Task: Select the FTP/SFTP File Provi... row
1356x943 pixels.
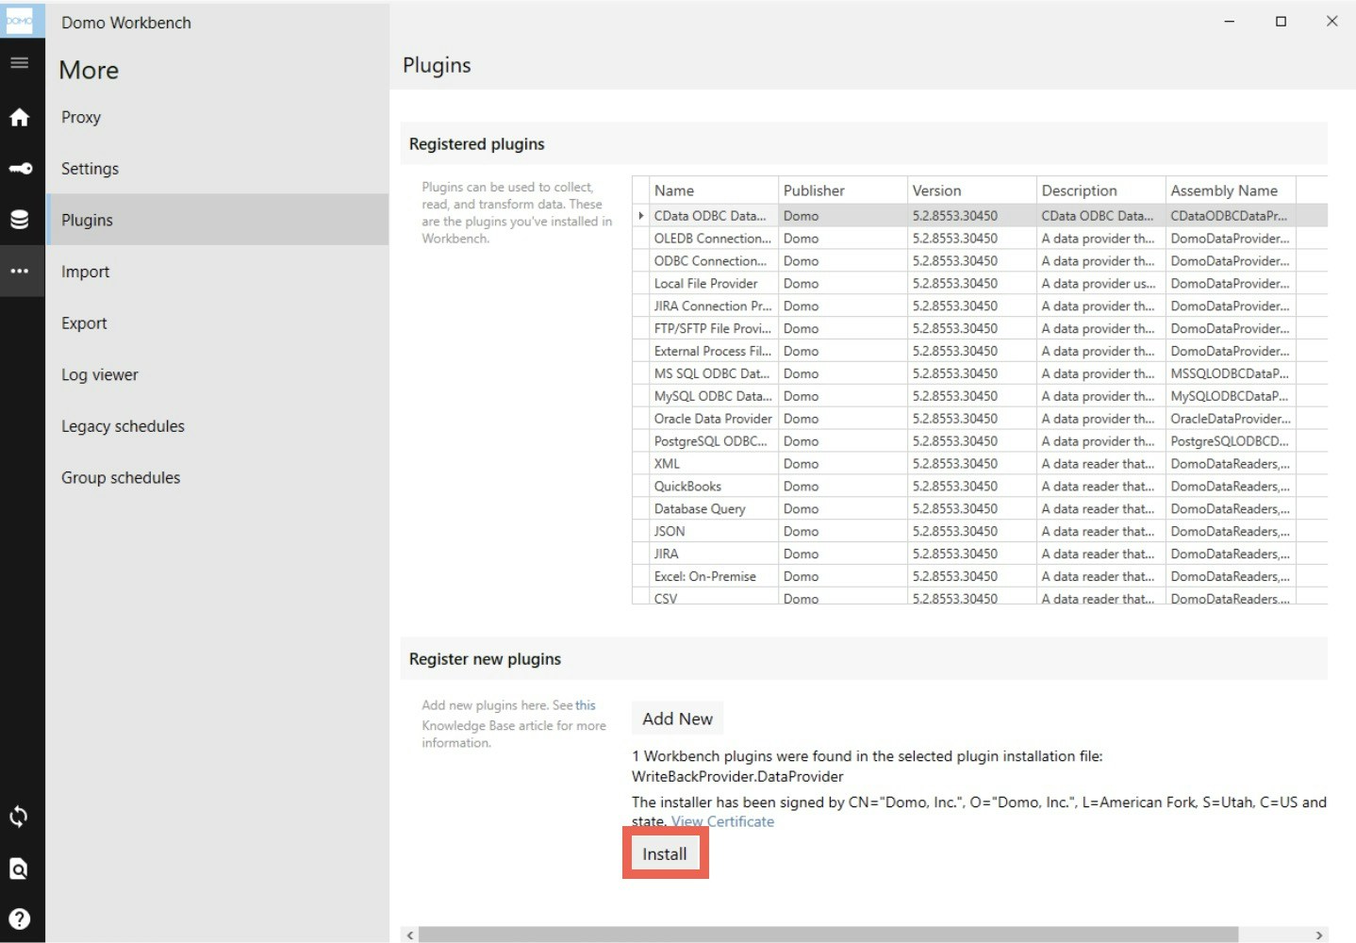Action: (x=980, y=329)
